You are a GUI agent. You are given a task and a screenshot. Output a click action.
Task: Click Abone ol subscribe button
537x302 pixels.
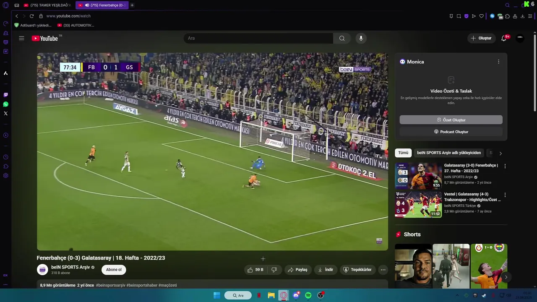coord(114,270)
